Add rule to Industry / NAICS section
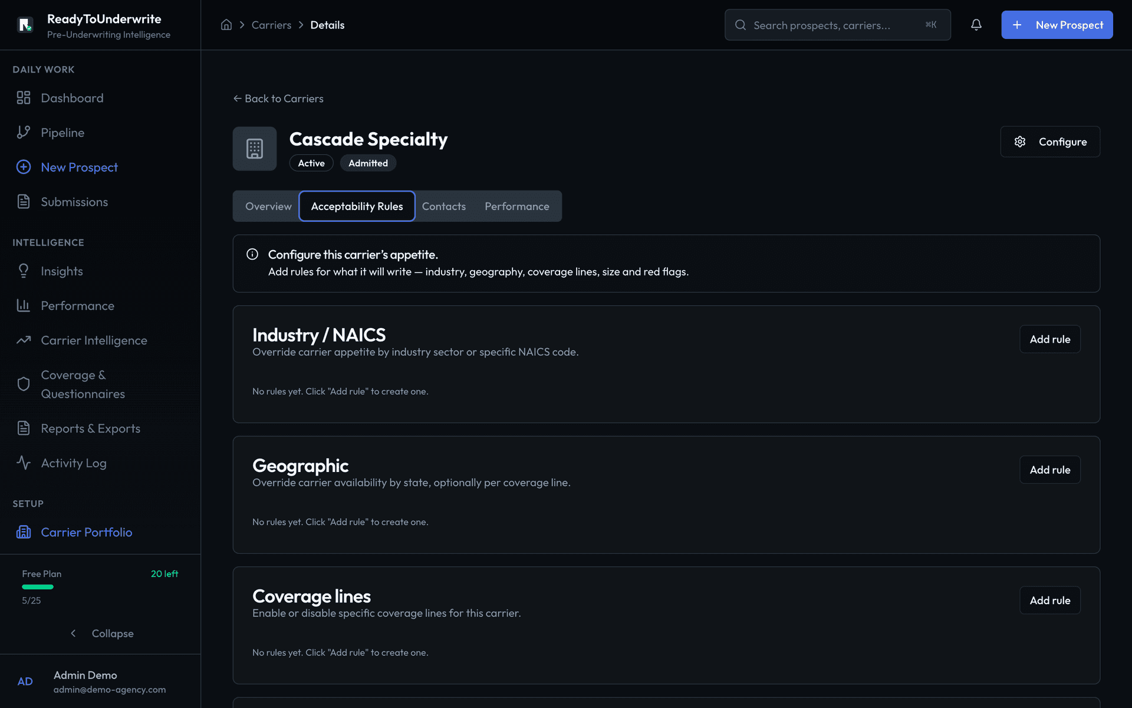 coord(1049,339)
